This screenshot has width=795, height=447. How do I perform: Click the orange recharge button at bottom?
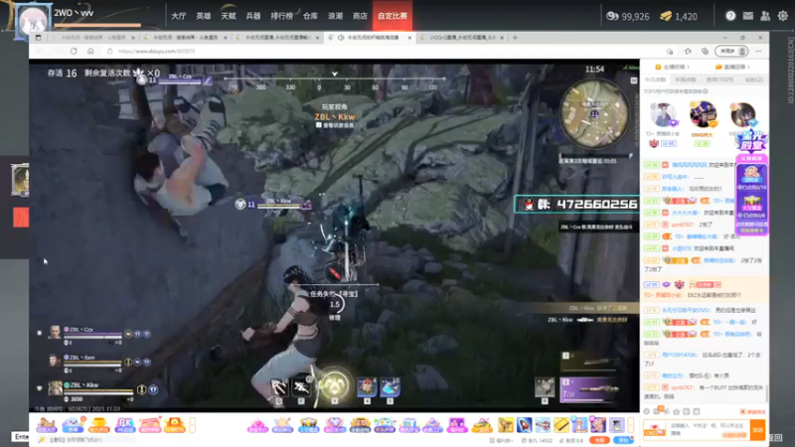coord(598,440)
